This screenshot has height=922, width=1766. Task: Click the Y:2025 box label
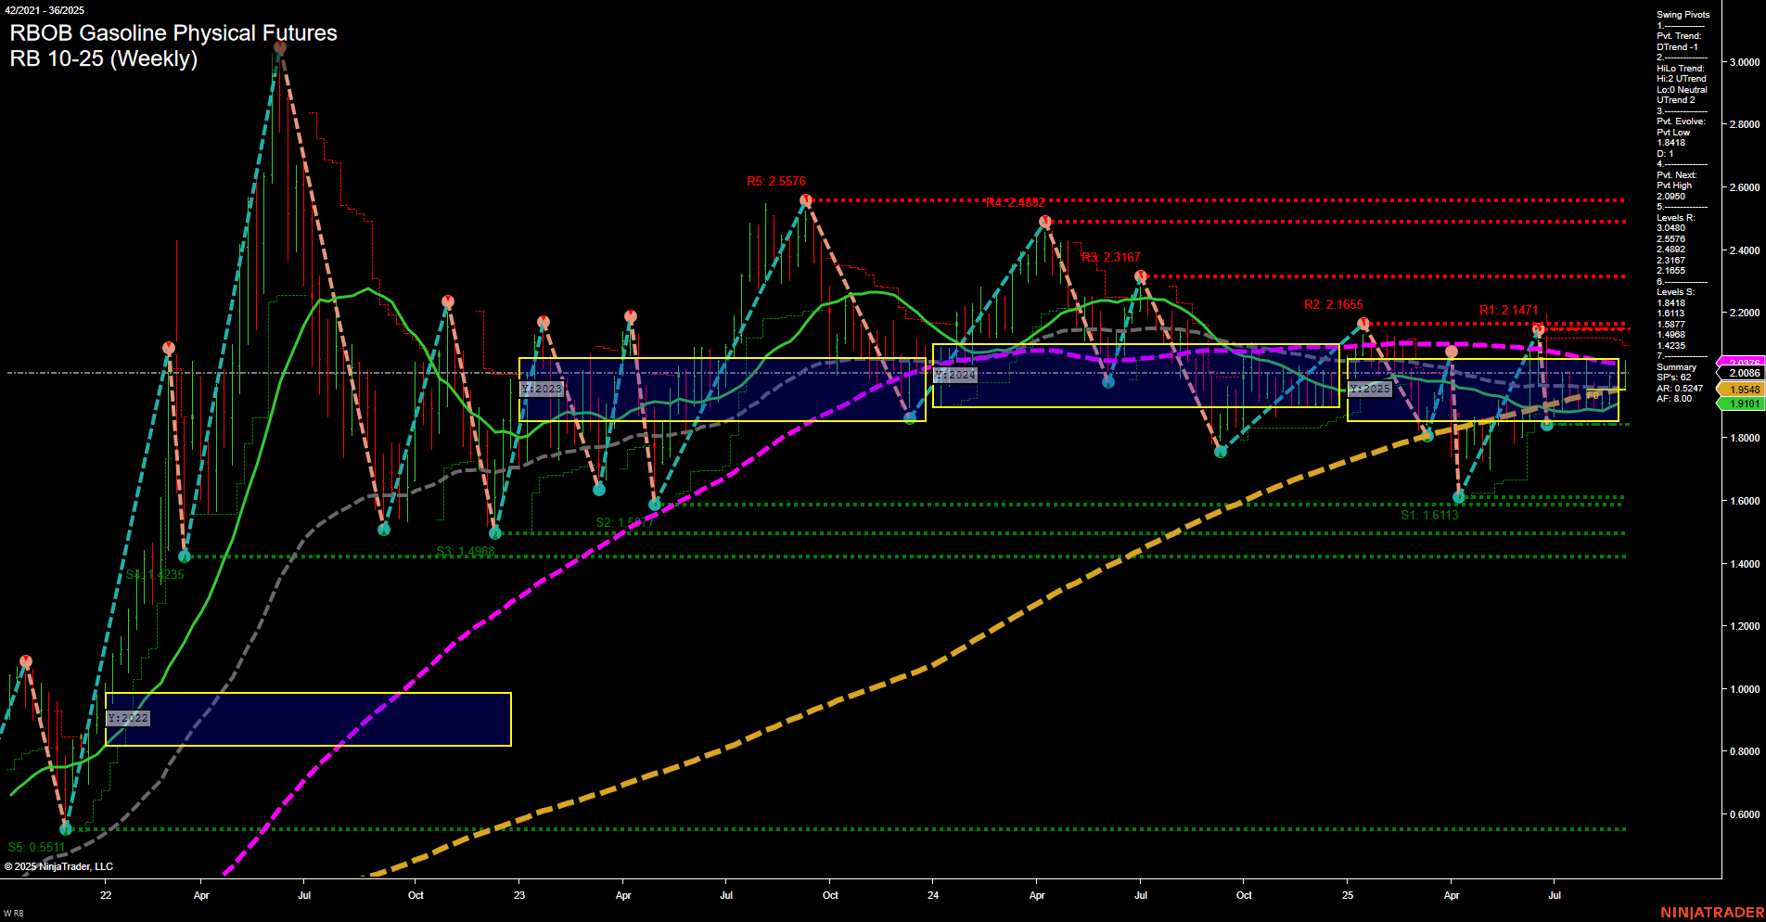click(x=1370, y=389)
